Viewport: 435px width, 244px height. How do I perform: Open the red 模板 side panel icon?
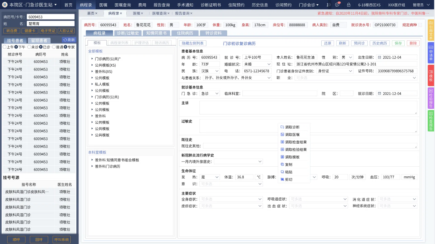[x=431, y=76]
